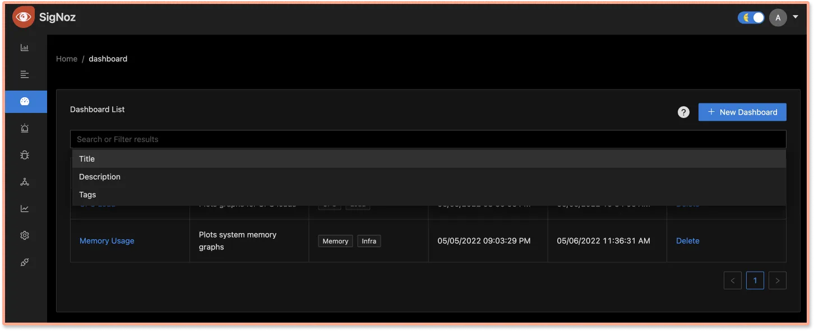Screen dimensions: 814x331
Task: Click the date 05/06/2022 11:36:31 AM
Action: [603, 241]
